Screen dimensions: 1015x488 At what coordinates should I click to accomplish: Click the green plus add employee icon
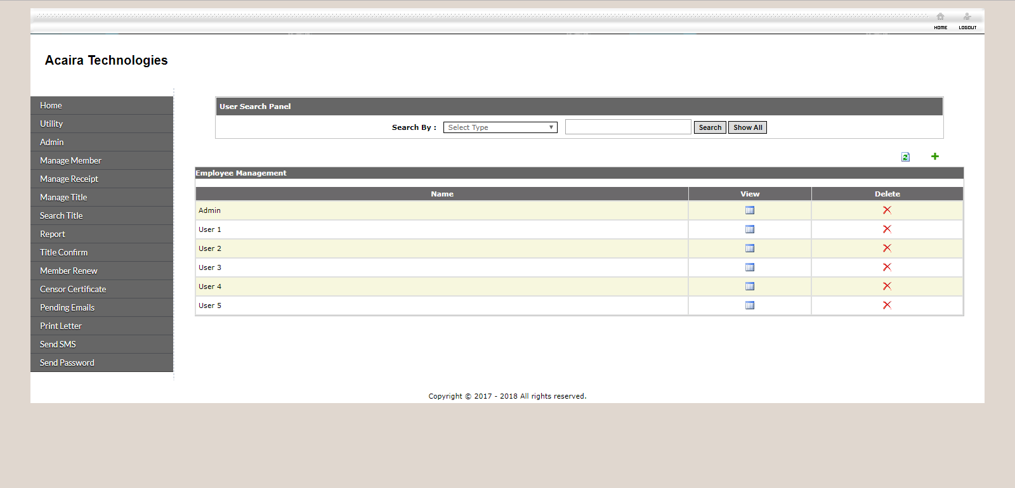(x=934, y=157)
